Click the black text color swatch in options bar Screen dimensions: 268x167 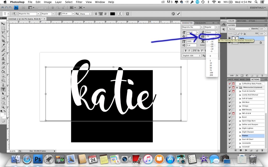[113, 14]
